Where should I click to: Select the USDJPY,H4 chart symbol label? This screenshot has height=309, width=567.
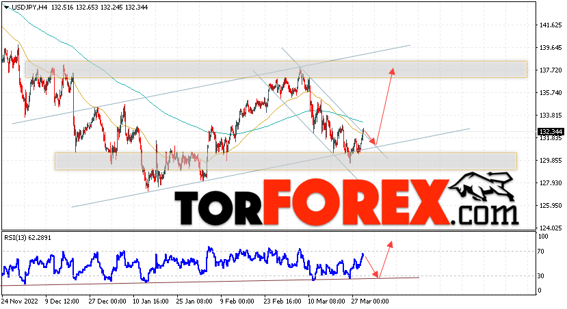[x=29, y=8]
